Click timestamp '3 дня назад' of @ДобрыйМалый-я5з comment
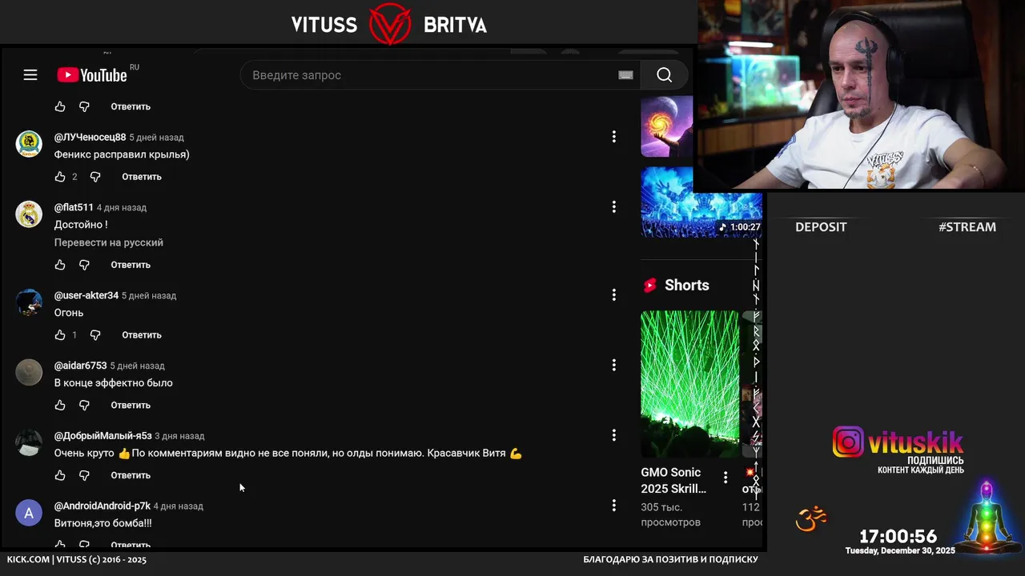The height and width of the screenshot is (576, 1025). [x=179, y=436]
